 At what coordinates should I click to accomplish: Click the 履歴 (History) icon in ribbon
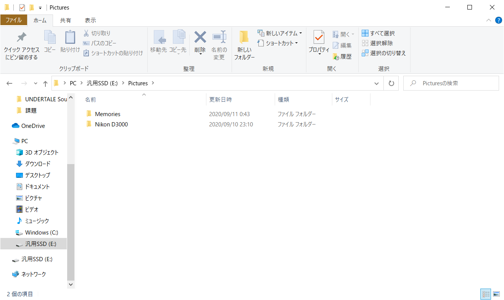click(336, 57)
